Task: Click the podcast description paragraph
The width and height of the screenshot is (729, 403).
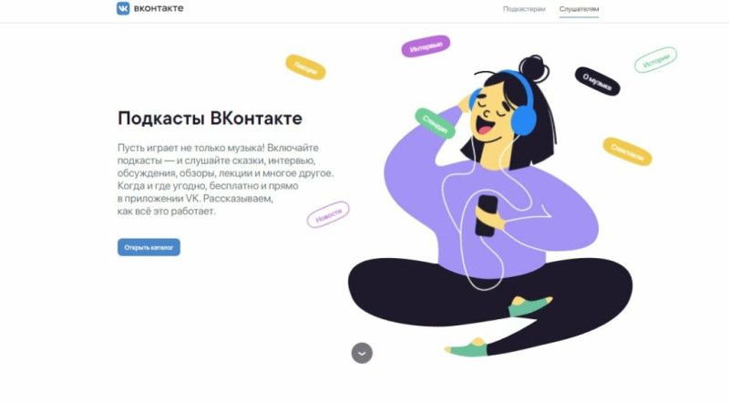Action: point(225,180)
